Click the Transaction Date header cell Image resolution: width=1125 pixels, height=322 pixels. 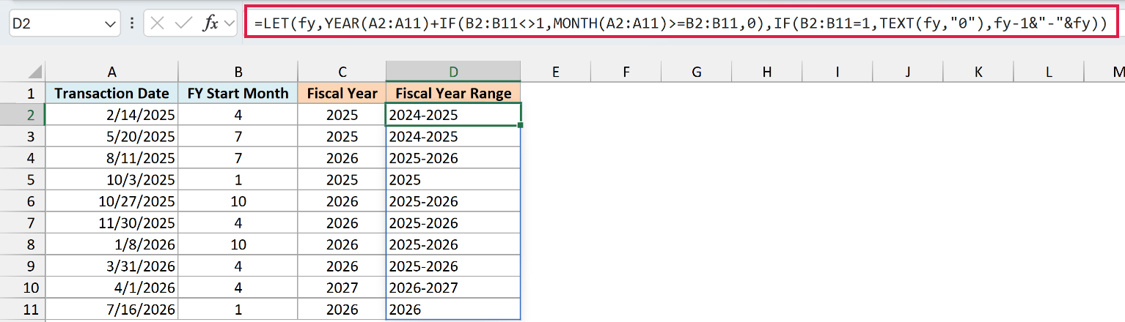coord(111,93)
